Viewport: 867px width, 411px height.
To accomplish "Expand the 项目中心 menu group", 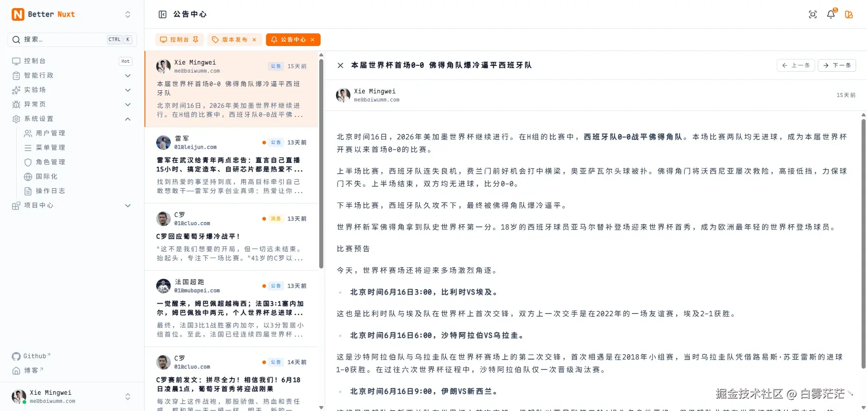I will [x=72, y=205].
